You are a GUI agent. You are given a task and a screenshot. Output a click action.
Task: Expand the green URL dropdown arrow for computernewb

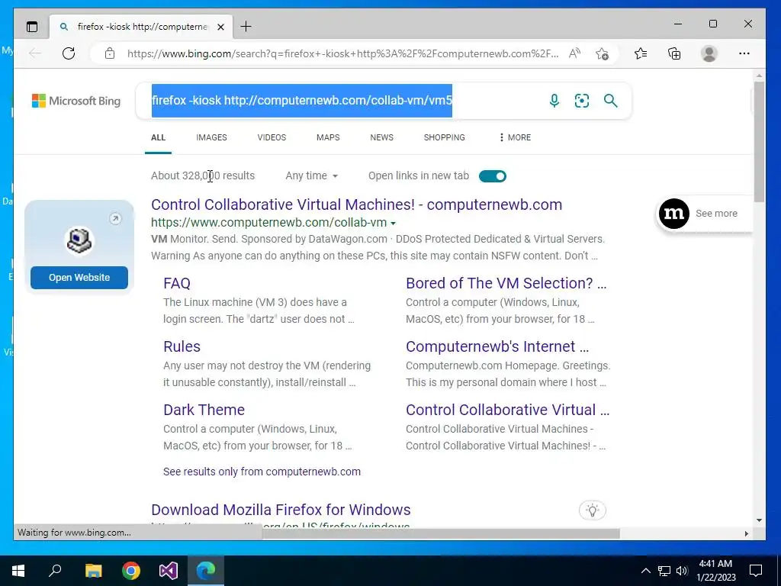coord(393,224)
